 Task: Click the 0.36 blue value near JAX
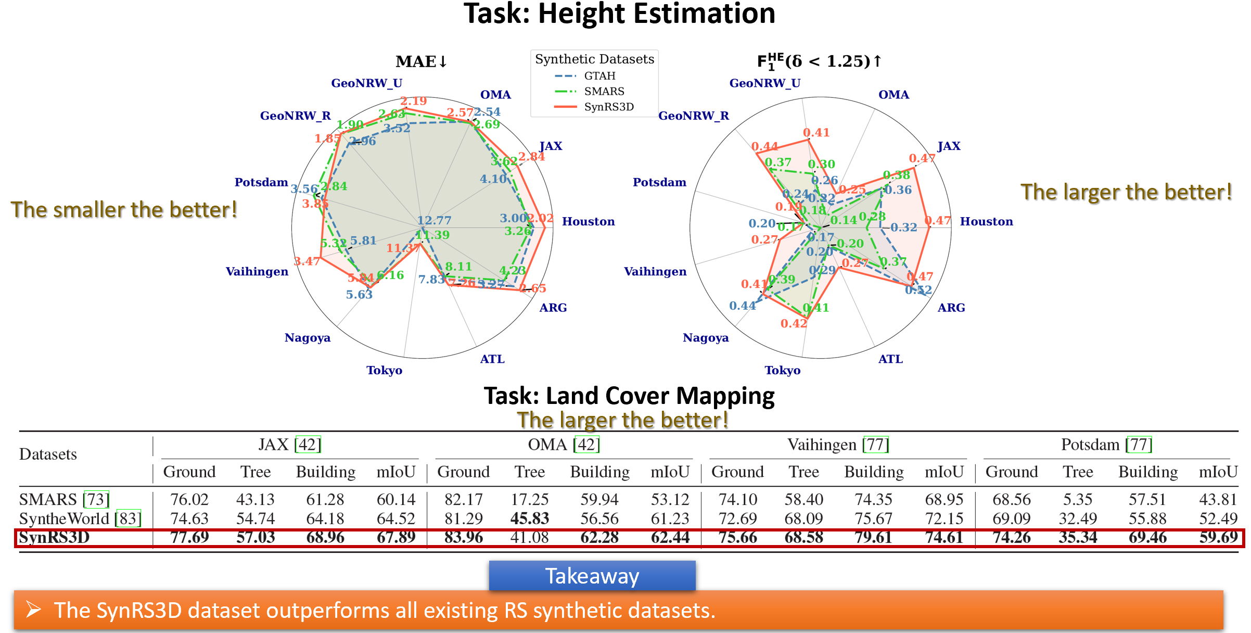point(898,190)
